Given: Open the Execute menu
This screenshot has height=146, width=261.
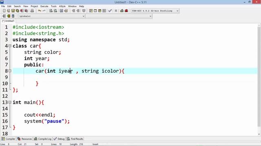Looking at the screenshot, I should [44, 6].
